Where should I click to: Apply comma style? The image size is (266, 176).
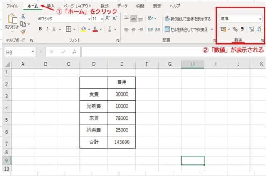(242, 29)
